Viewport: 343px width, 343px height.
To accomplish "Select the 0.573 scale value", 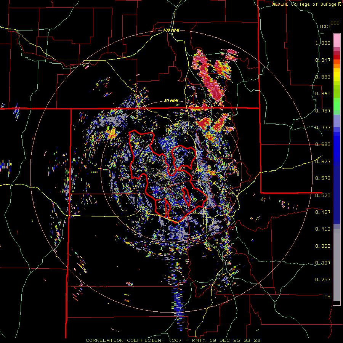I will coord(323,178).
